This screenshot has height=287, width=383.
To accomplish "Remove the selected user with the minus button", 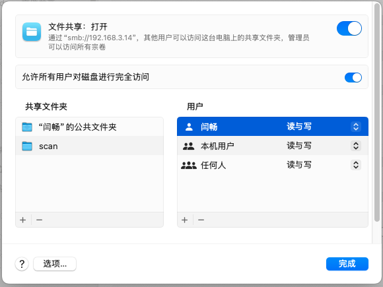I will tap(201, 220).
